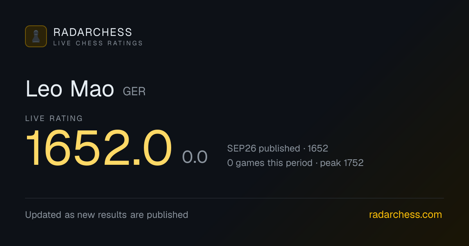Screen dimensions: 469x246
Task: Click the Updated as new results note
Action: point(107,215)
